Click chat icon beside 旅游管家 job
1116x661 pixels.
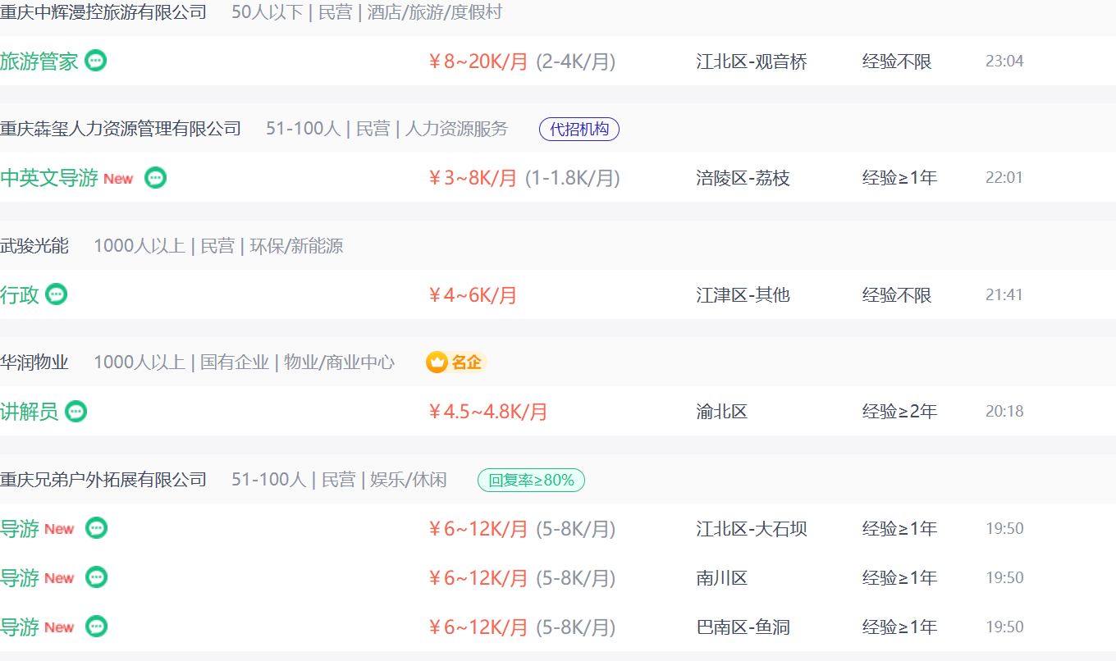click(96, 61)
